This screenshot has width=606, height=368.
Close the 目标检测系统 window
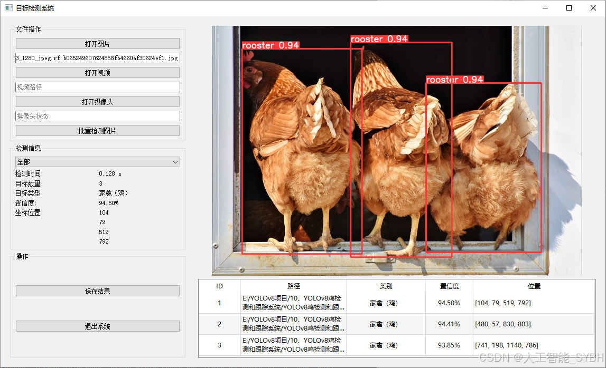(x=593, y=8)
